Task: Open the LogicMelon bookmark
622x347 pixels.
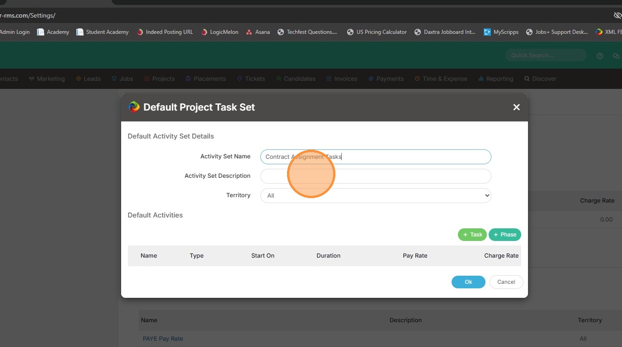Action: (x=220, y=32)
